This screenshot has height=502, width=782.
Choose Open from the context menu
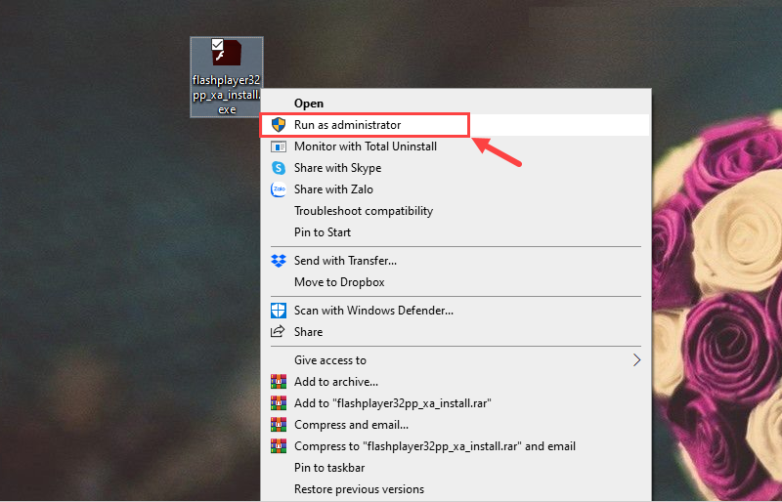click(456, 104)
